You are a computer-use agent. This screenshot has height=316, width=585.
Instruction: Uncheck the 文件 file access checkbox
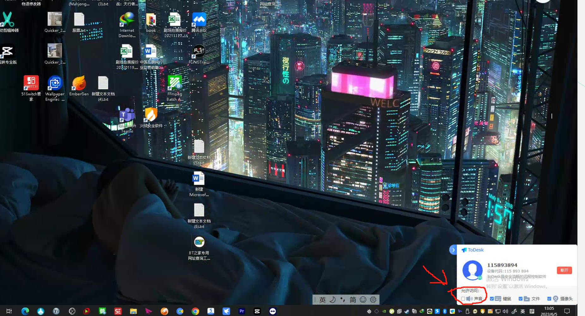coord(521,299)
